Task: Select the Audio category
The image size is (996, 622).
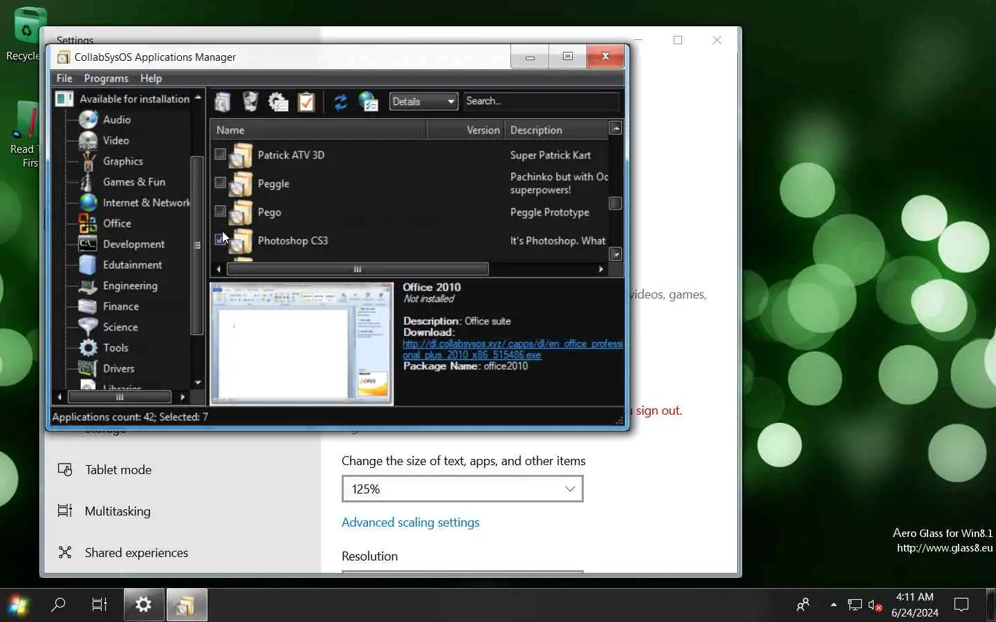Action: 117,120
